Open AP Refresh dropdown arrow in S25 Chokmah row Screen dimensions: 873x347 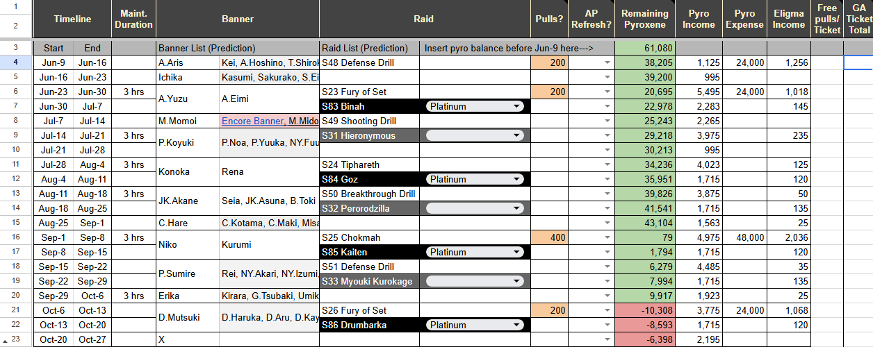click(x=607, y=238)
